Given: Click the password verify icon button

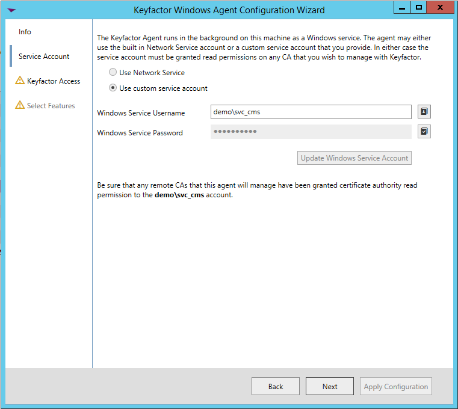Looking at the screenshot, I should click(424, 131).
